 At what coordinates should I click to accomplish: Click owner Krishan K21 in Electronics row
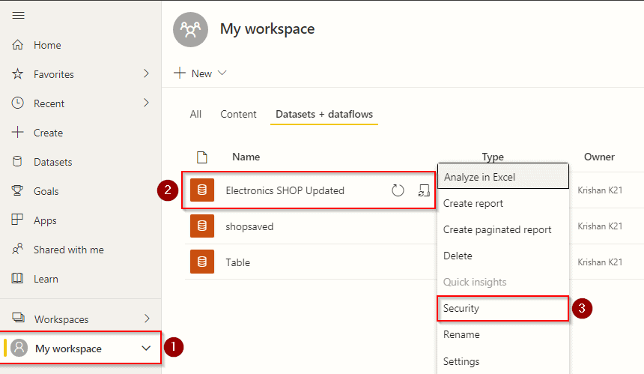pyautogui.click(x=600, y=190)
